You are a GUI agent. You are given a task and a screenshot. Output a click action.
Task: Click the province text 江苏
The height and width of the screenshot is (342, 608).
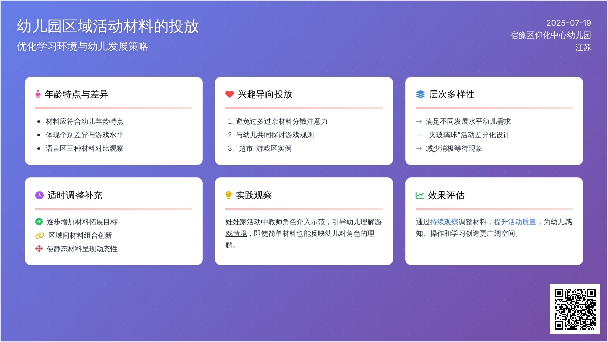(x=583, y=48)
